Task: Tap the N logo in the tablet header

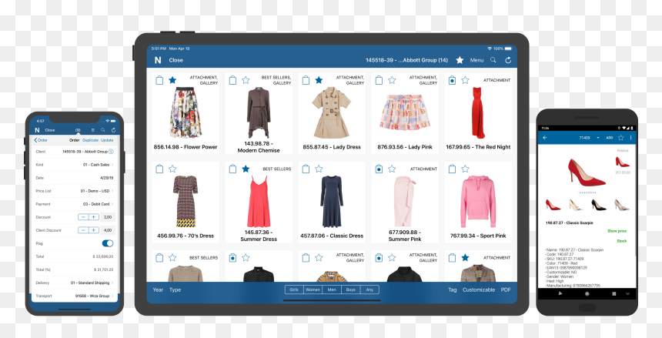Action: click(158, 60)
